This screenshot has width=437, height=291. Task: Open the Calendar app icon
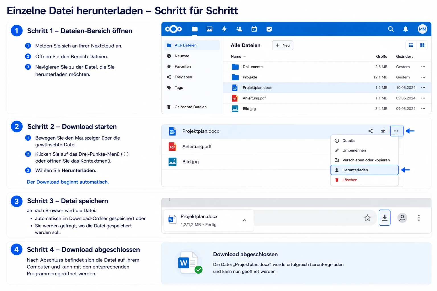254,29
